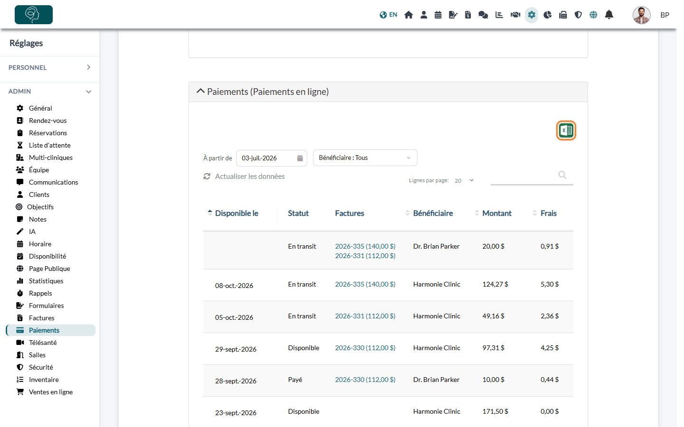Screen dimensions: 684x427
Task: Open the settings gear icon in top bar
Action: coord(532,15)
